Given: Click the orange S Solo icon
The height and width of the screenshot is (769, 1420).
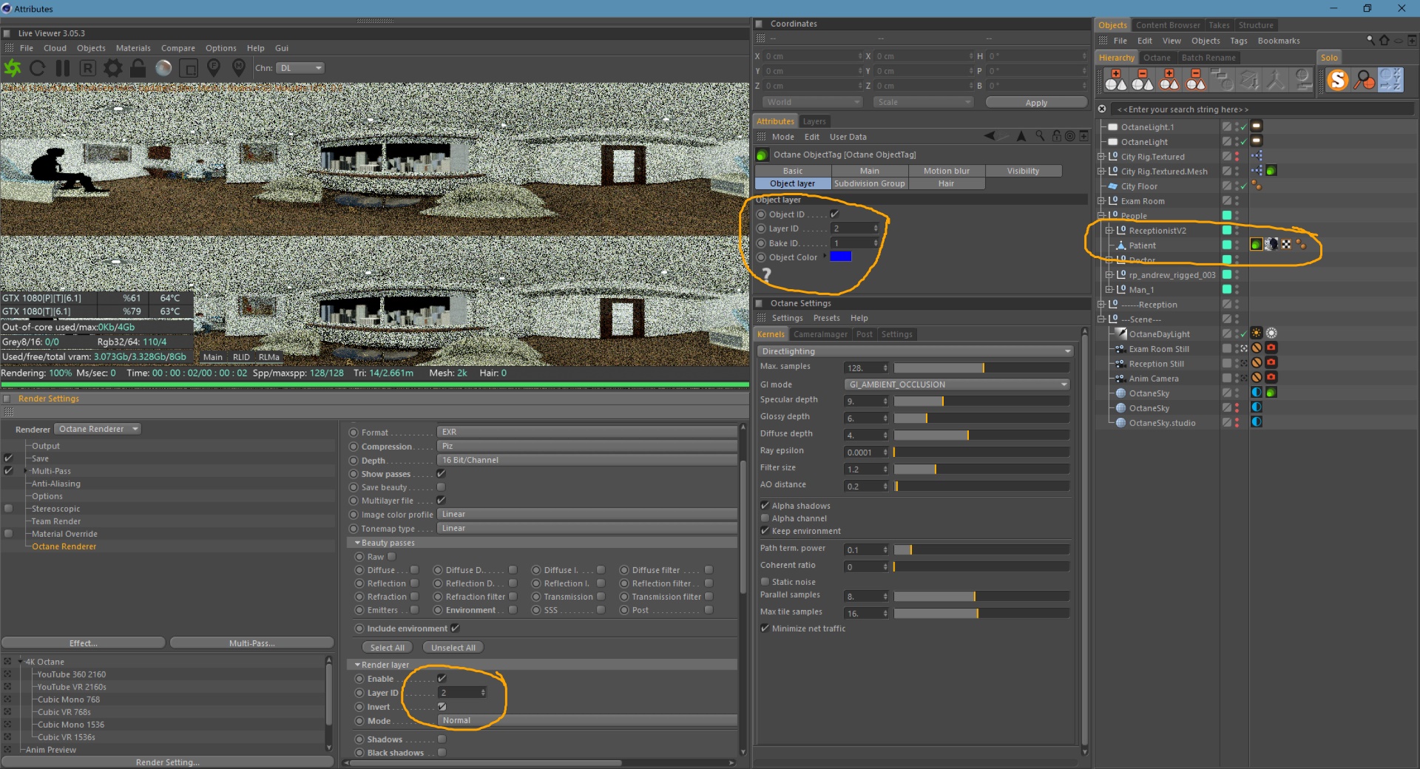Looking at the screenshot, I should pos(1337,79).
